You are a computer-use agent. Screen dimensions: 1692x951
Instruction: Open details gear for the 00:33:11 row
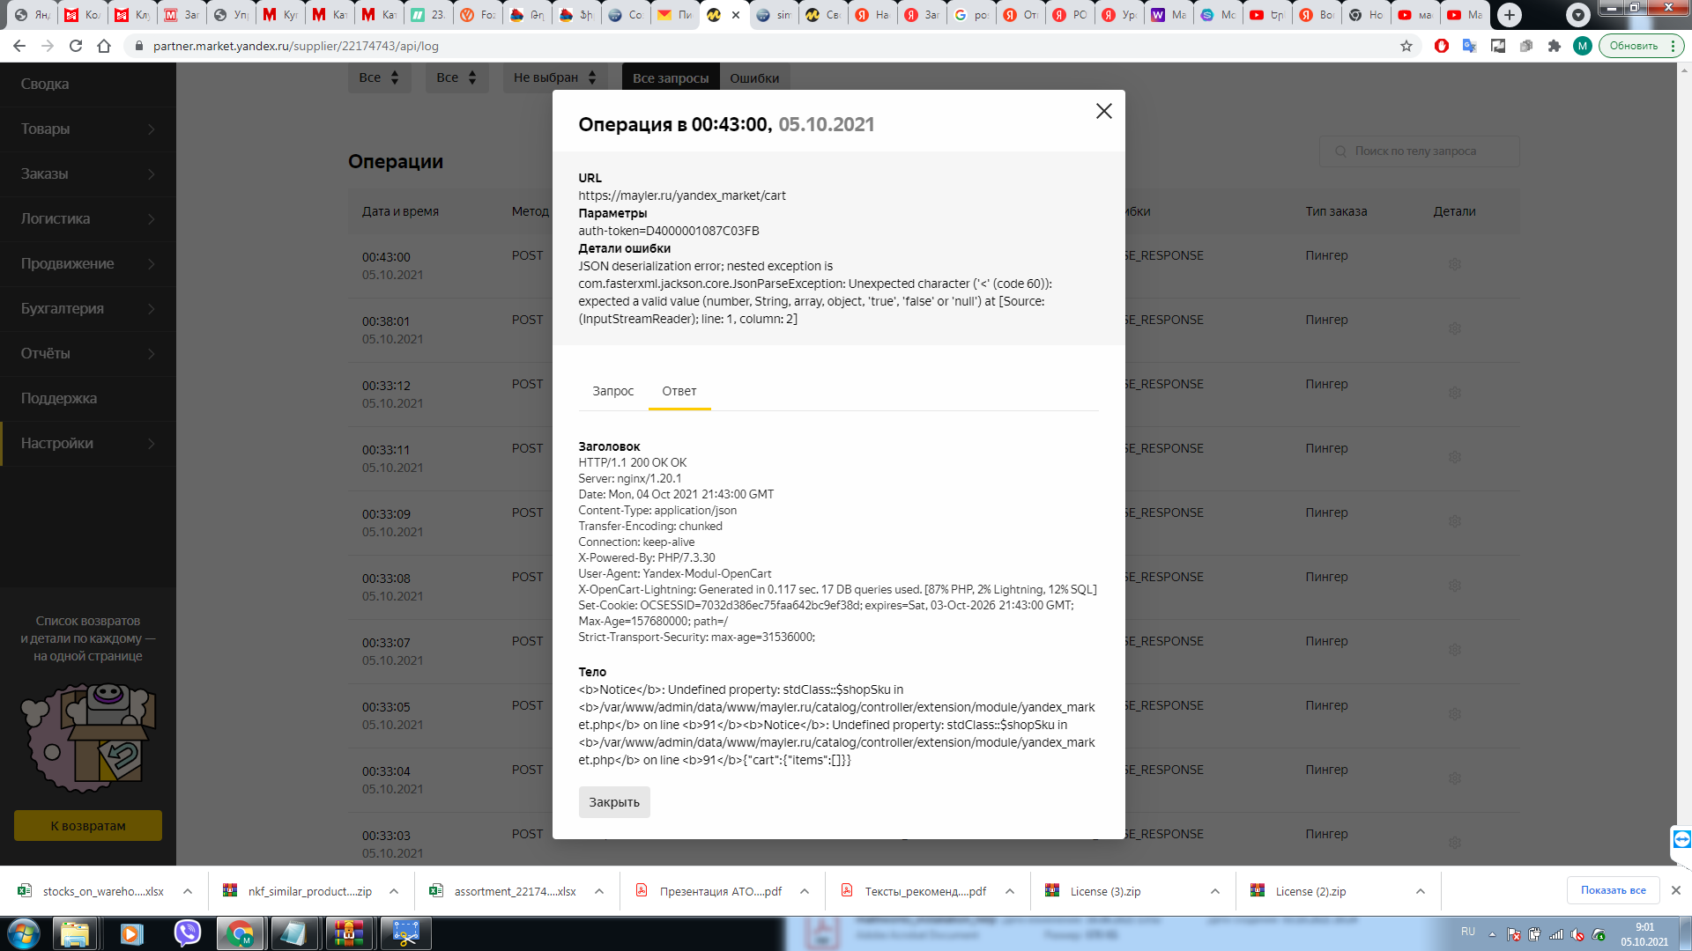point(1455,457)
